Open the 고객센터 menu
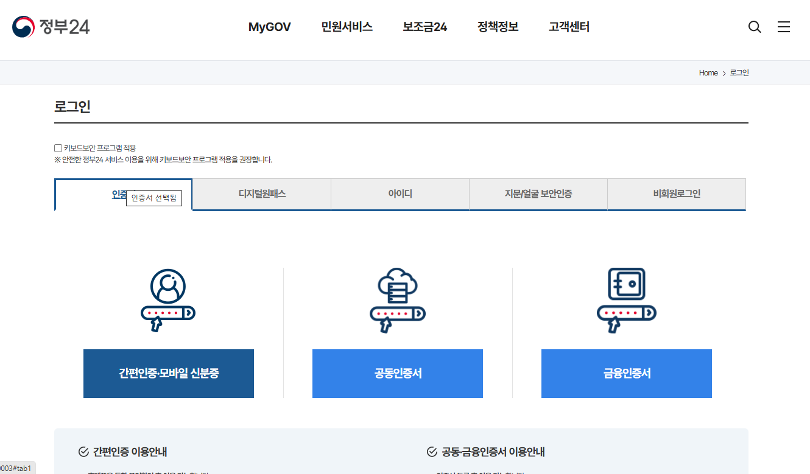Image resolution: width=810 pixels, height=474 pixels. tap(568, 27)
